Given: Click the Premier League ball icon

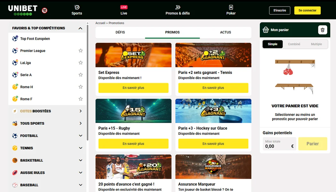Looking at the screenshot, I should [15, 51].
